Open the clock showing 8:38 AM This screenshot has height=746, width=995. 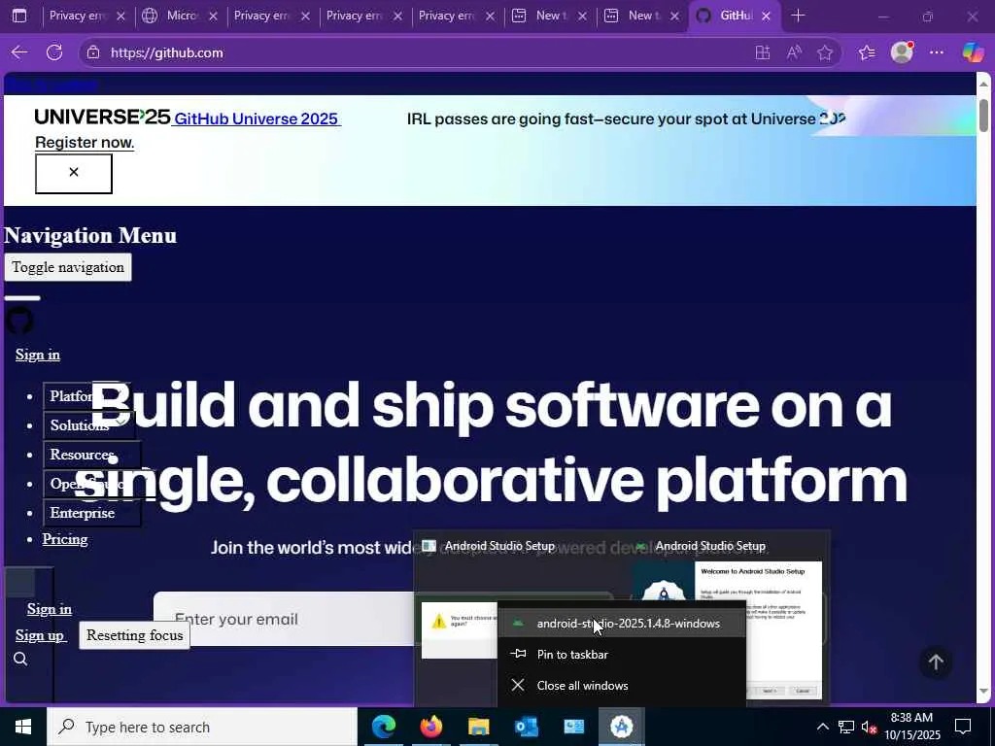pos(911,727)
